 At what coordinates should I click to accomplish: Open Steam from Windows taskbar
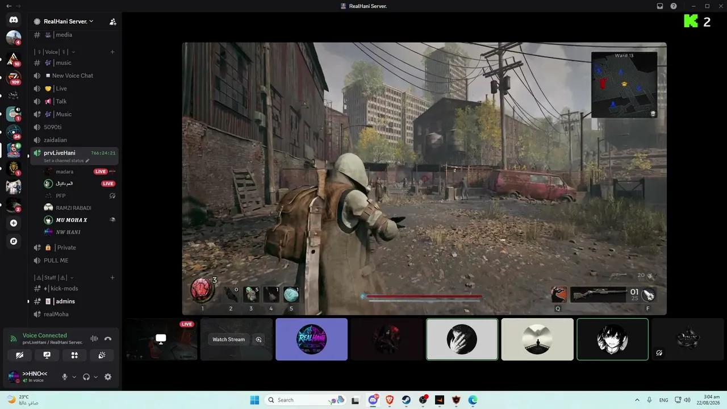(407, 400)
